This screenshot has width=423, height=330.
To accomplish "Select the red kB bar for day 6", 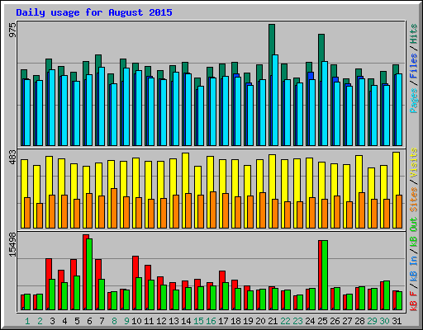I will (85, 272).
